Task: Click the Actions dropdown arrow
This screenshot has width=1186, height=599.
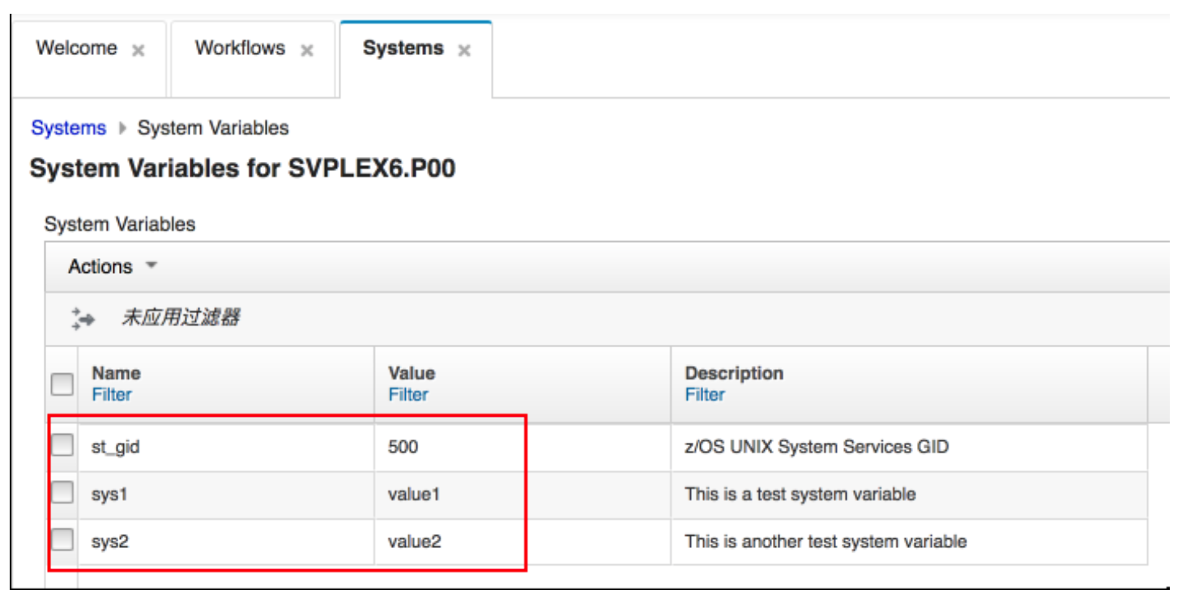Action: pyautogui.click(x=151, y=266)
